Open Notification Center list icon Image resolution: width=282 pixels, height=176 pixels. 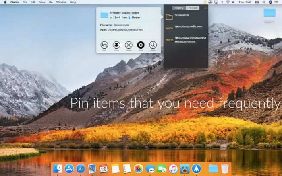point(276,2)
